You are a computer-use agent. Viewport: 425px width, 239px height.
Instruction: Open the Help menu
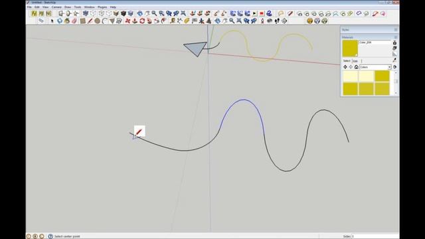tap(113, 7)
